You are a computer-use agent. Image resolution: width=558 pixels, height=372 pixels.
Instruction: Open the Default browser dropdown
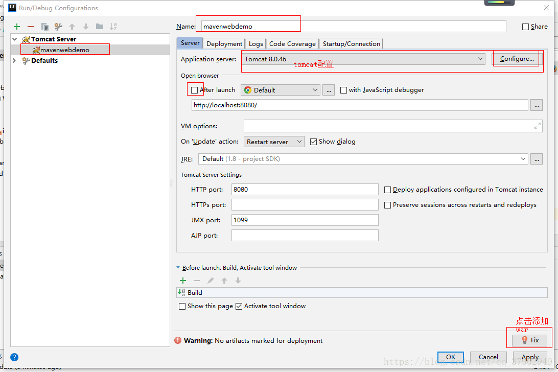281,90
